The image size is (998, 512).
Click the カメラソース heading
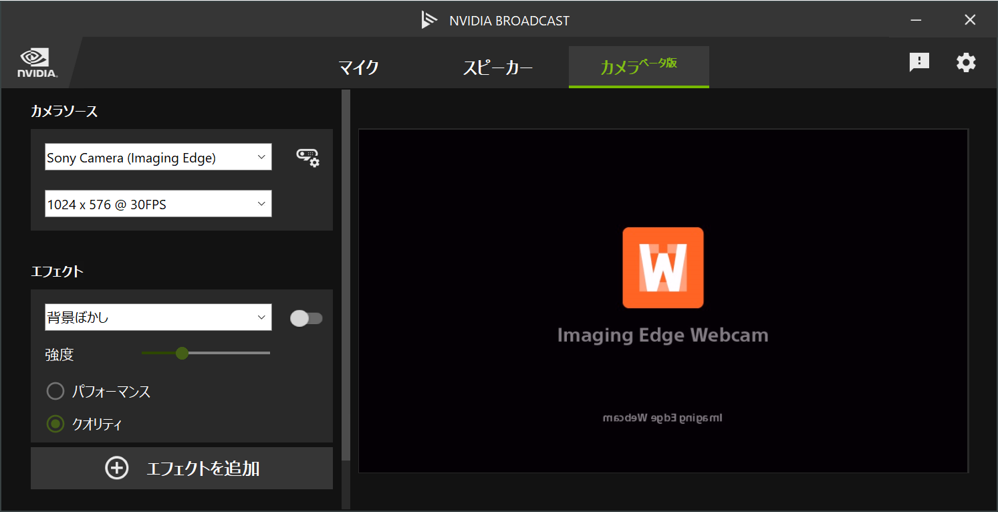pos(64,111)
